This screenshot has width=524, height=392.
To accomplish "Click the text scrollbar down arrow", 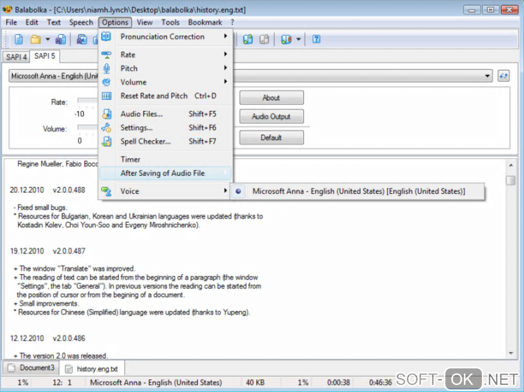I will (x=511, y=353).
